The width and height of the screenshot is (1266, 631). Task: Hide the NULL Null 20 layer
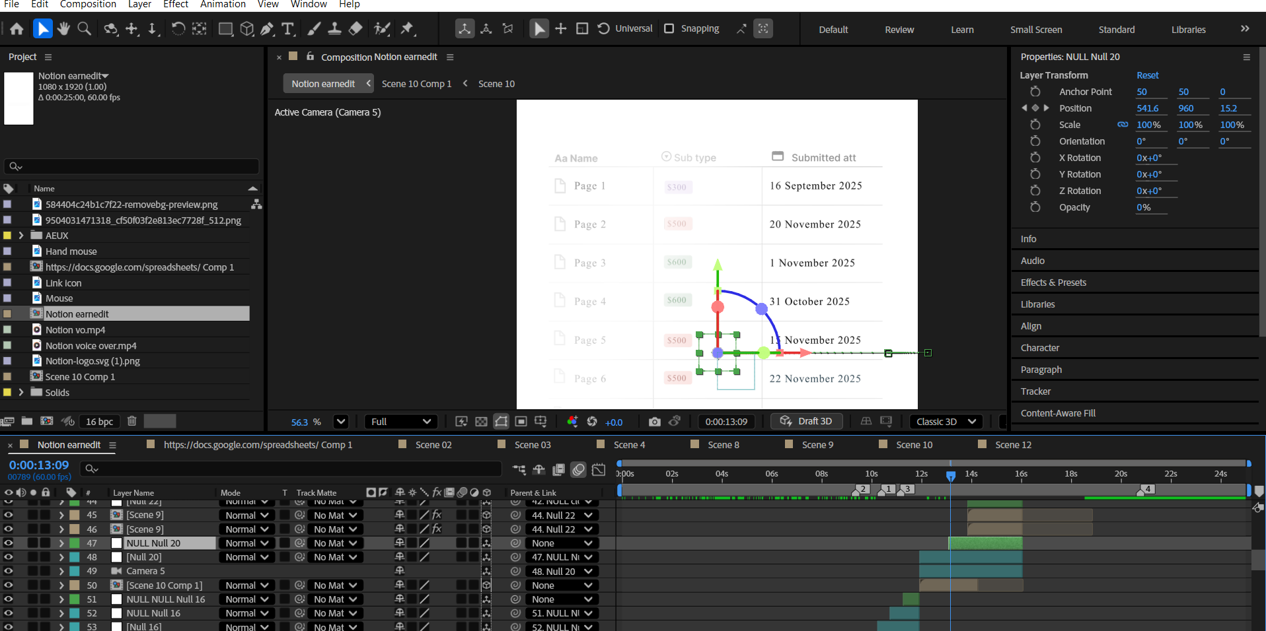(9, 543)
